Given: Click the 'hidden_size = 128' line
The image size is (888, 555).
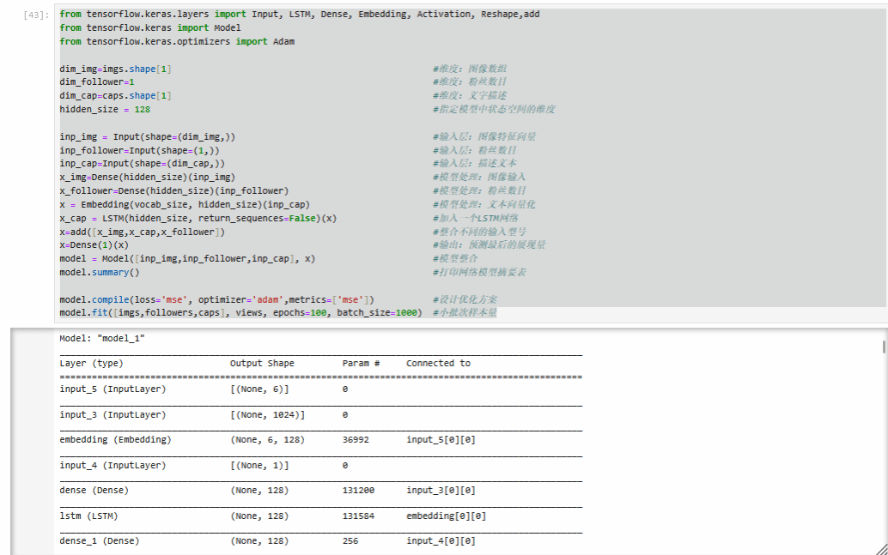Looking at the screenshot, I should click(x=105, y=109).
